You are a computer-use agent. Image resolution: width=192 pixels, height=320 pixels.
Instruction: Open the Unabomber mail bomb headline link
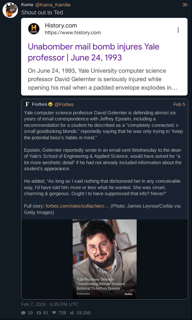(93, 52)
